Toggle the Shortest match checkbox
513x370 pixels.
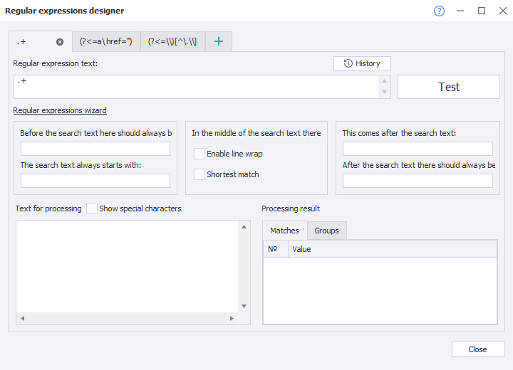pos(199,174)
